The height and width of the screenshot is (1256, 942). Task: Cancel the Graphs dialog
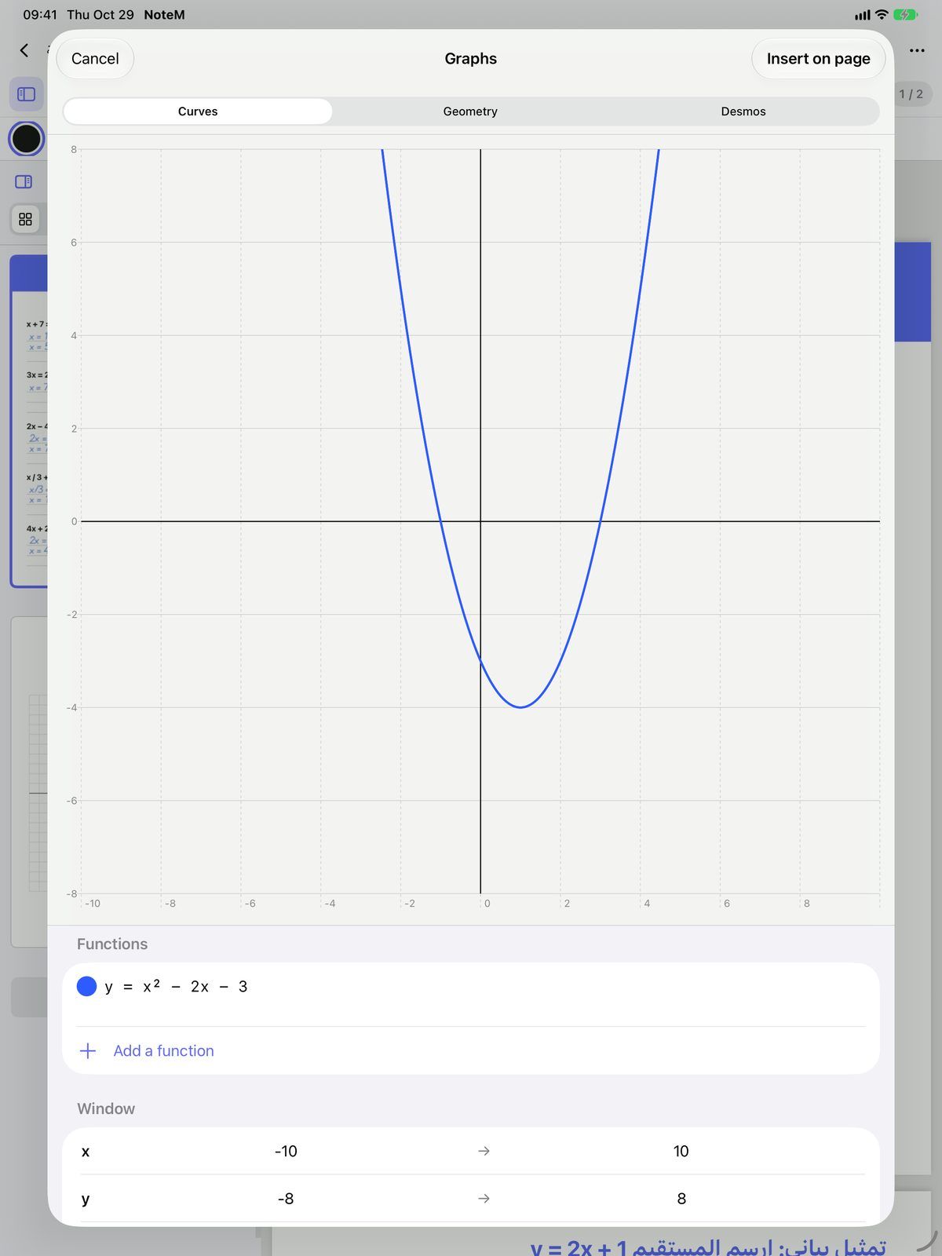pyautogui.click(x=95, y=59)
